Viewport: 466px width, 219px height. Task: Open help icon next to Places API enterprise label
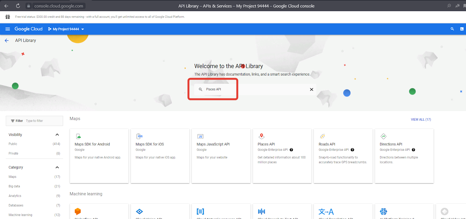click(291, 150)
